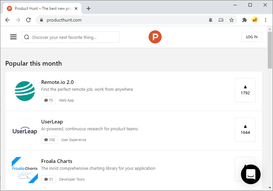Open the hamburger menu on Product Hunt
This screenshot has width=273, height=191.
tap(13, 37)
